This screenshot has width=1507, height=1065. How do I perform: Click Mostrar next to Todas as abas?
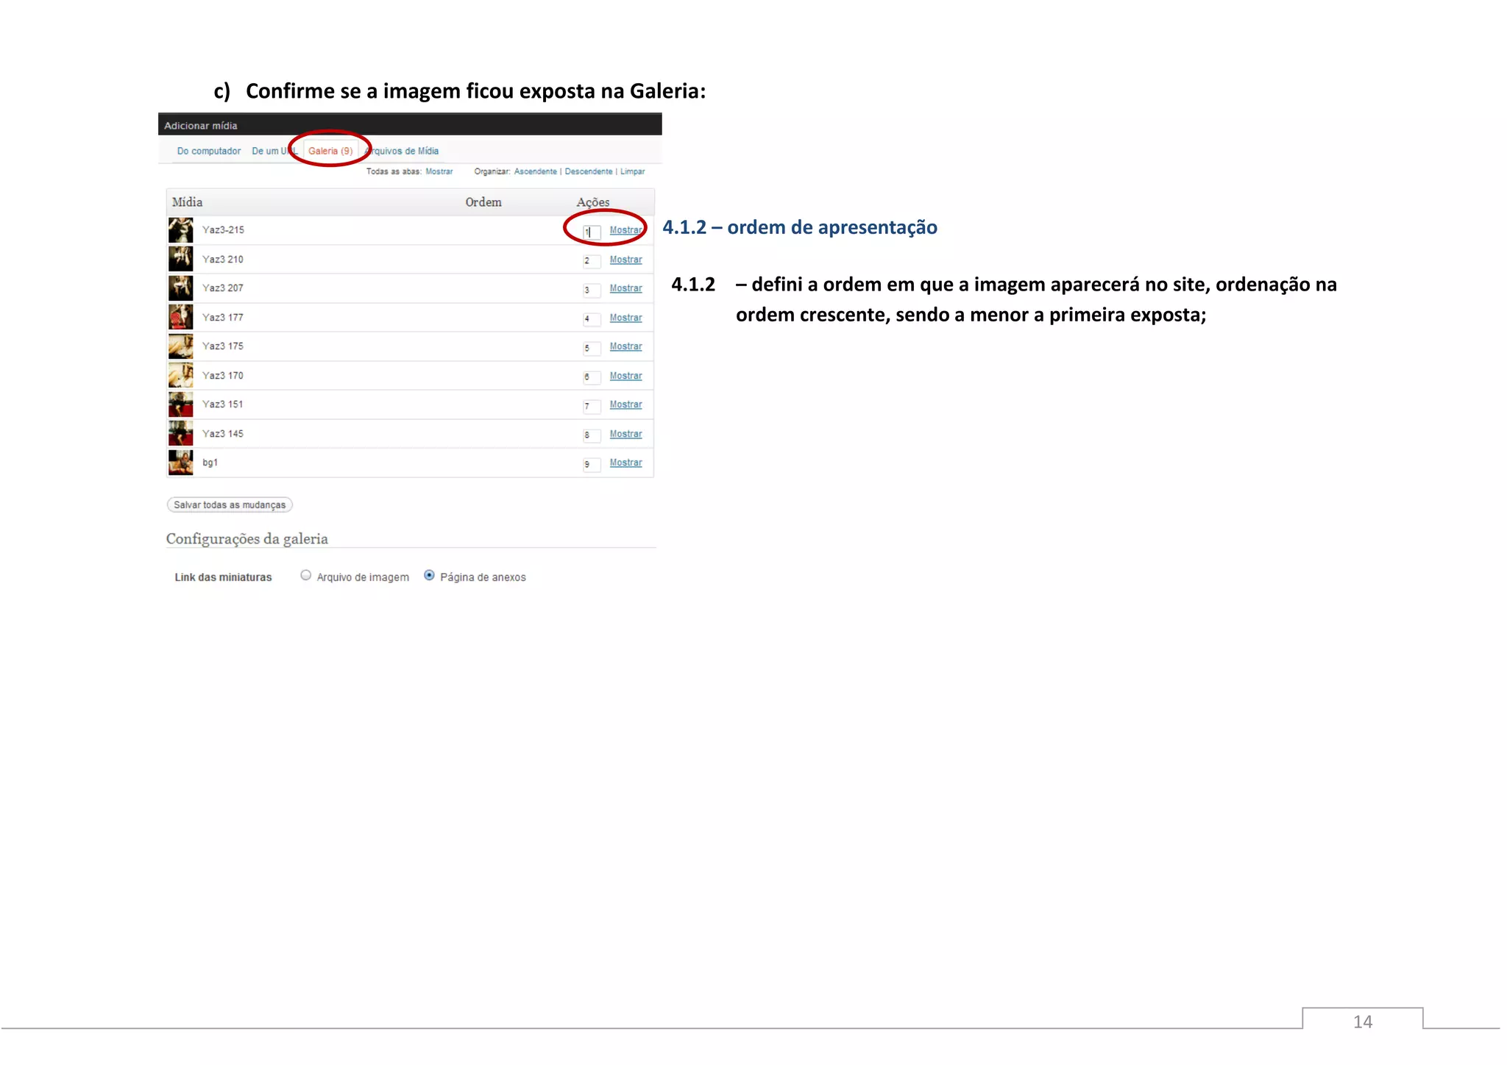pos(439,171)
